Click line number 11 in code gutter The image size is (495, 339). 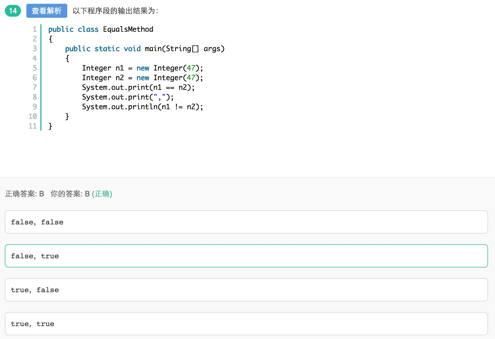pos(33,126)
